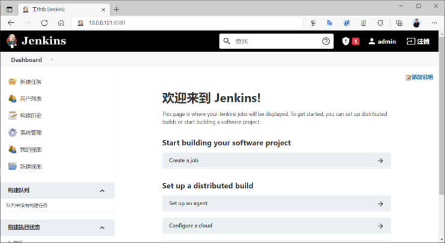Image resolution: width=445 pixels, height=243 pixels.
Task: Open the search help question-mark icon
Action: pyautogui.click(x=326, y=41)
